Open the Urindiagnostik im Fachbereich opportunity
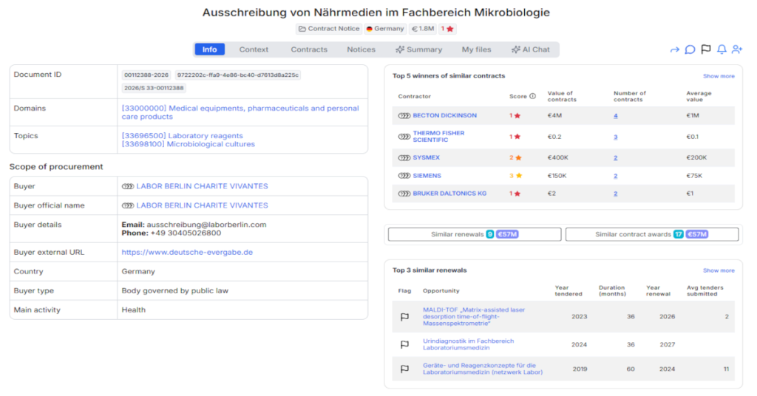Screen dimensions: 757x396 click(x=468, y=344)
